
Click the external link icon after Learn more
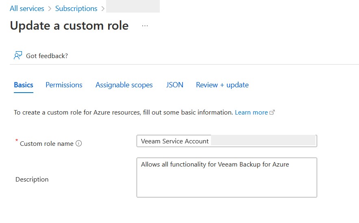(272, 112)
